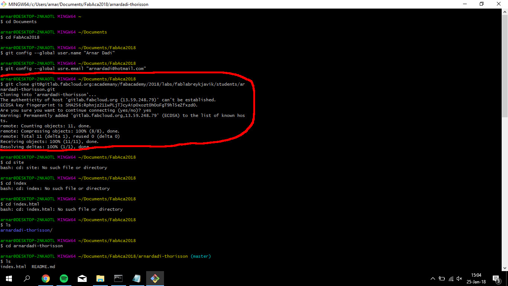This screenshot has width=508, height=286.
Task: Click the 'remote: Total 11 (delta 1)' line
Action: (x=60, y=136)
